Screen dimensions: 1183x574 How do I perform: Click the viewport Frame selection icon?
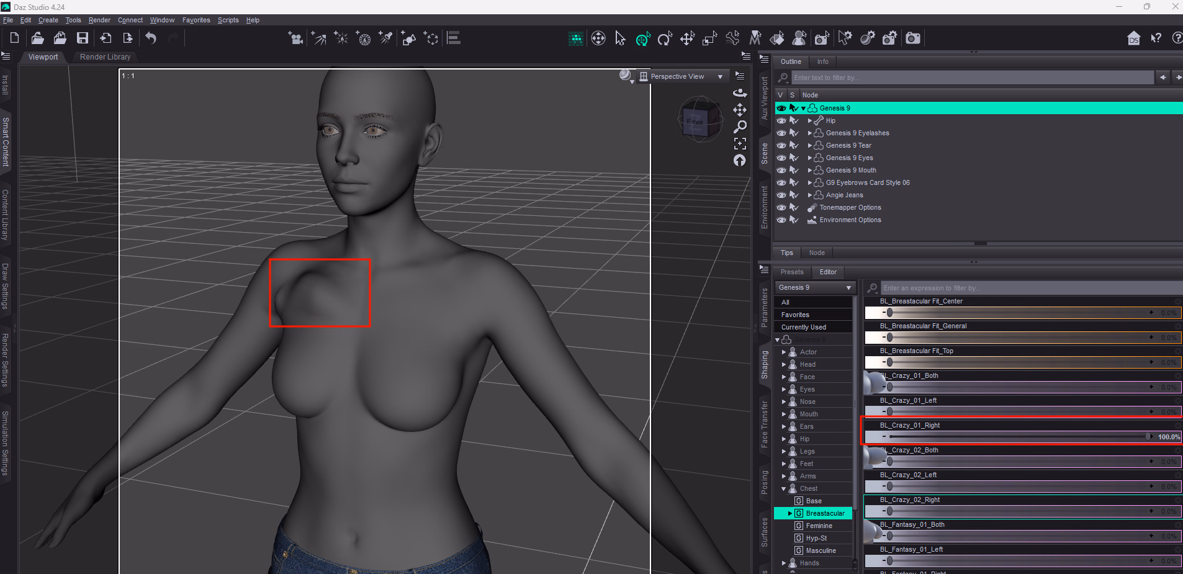[x=740, y=143]
